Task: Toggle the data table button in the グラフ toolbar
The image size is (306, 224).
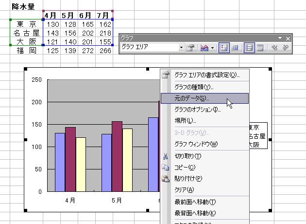Action: point(235,48)
